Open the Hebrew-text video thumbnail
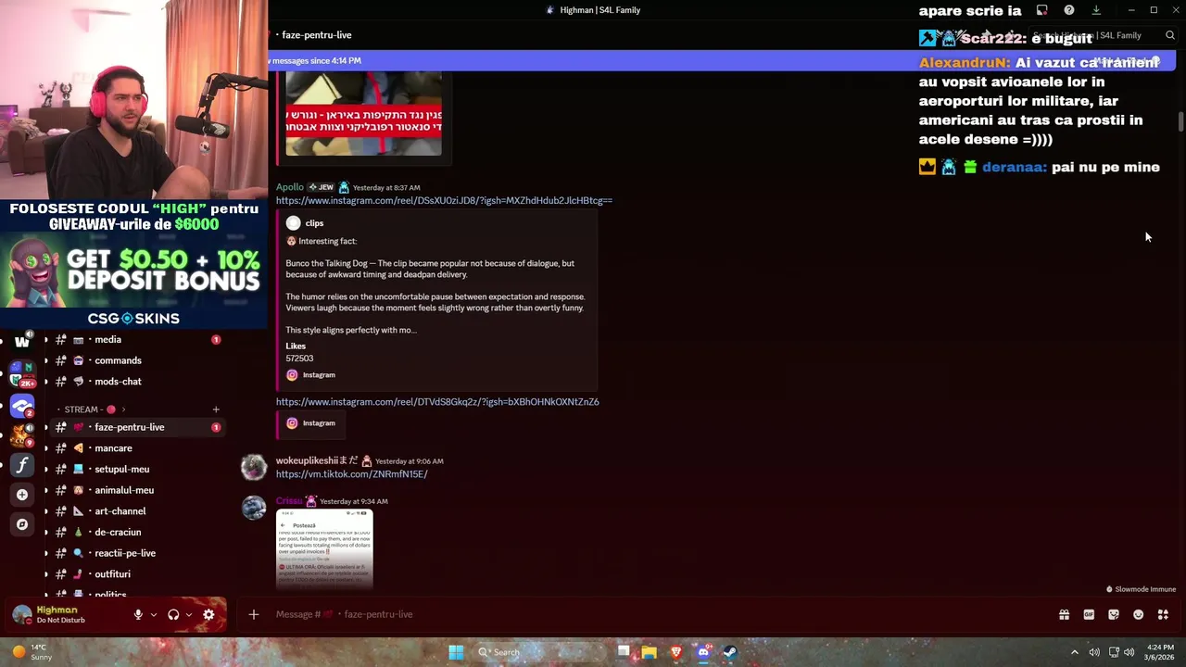This screenshot has width=1186, height=667. (x=363, y=115)
